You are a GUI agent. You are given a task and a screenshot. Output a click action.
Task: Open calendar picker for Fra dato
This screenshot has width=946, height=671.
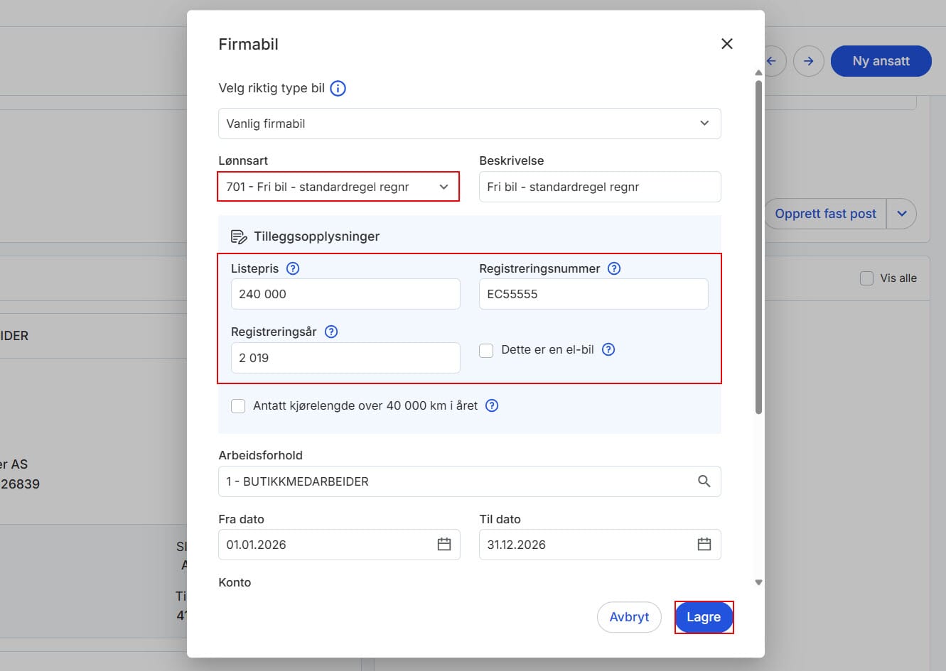pos(444,545)
